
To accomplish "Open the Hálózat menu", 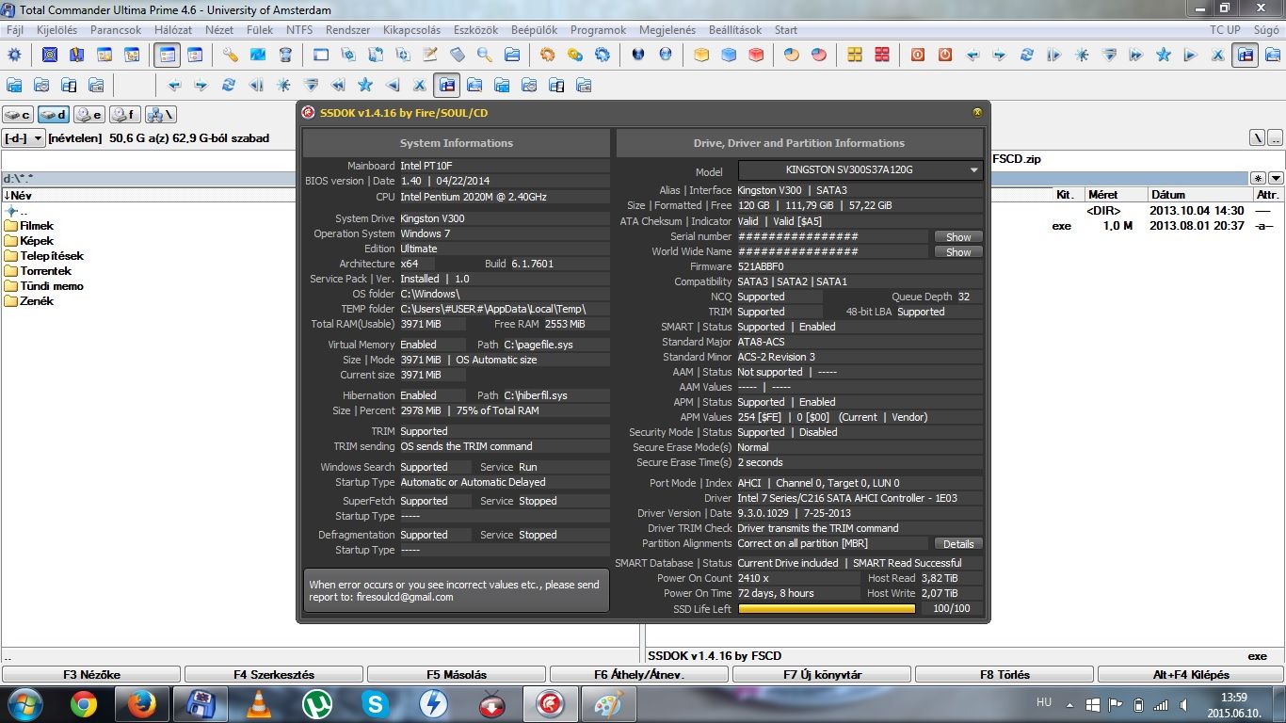I will 173,30.
